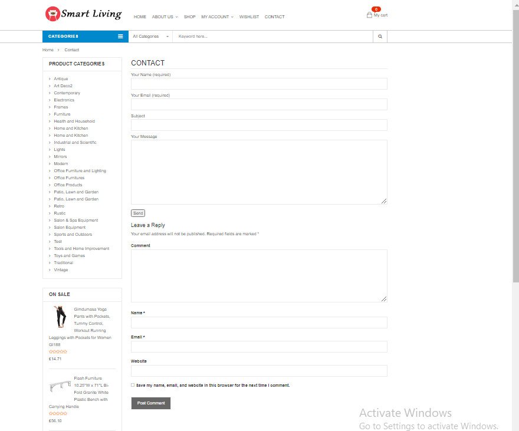This screenshot has height=431, width=519.
Task: Click inside the keyword search box
Action: pos(273,37)
